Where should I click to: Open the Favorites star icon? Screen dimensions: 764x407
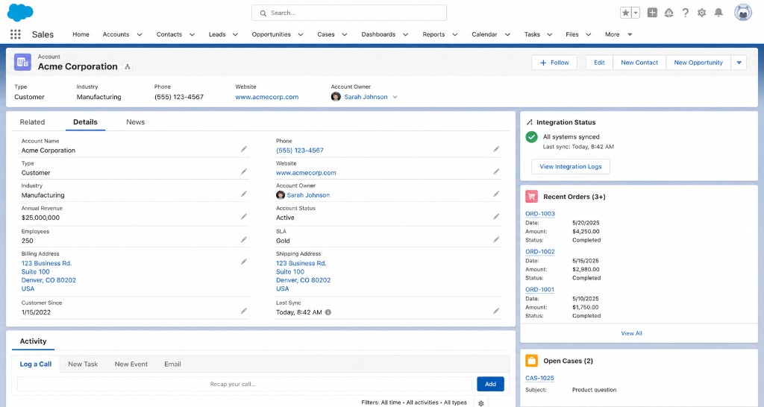[626, 13]
